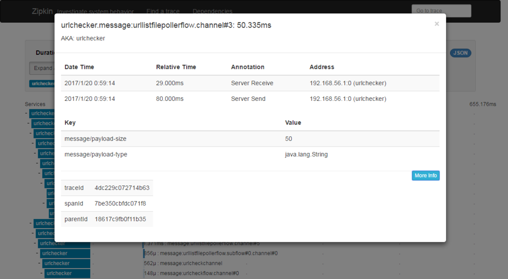
Task: Click the traceId value 4dc229c072714b63
Action: (x=122, y=187)
